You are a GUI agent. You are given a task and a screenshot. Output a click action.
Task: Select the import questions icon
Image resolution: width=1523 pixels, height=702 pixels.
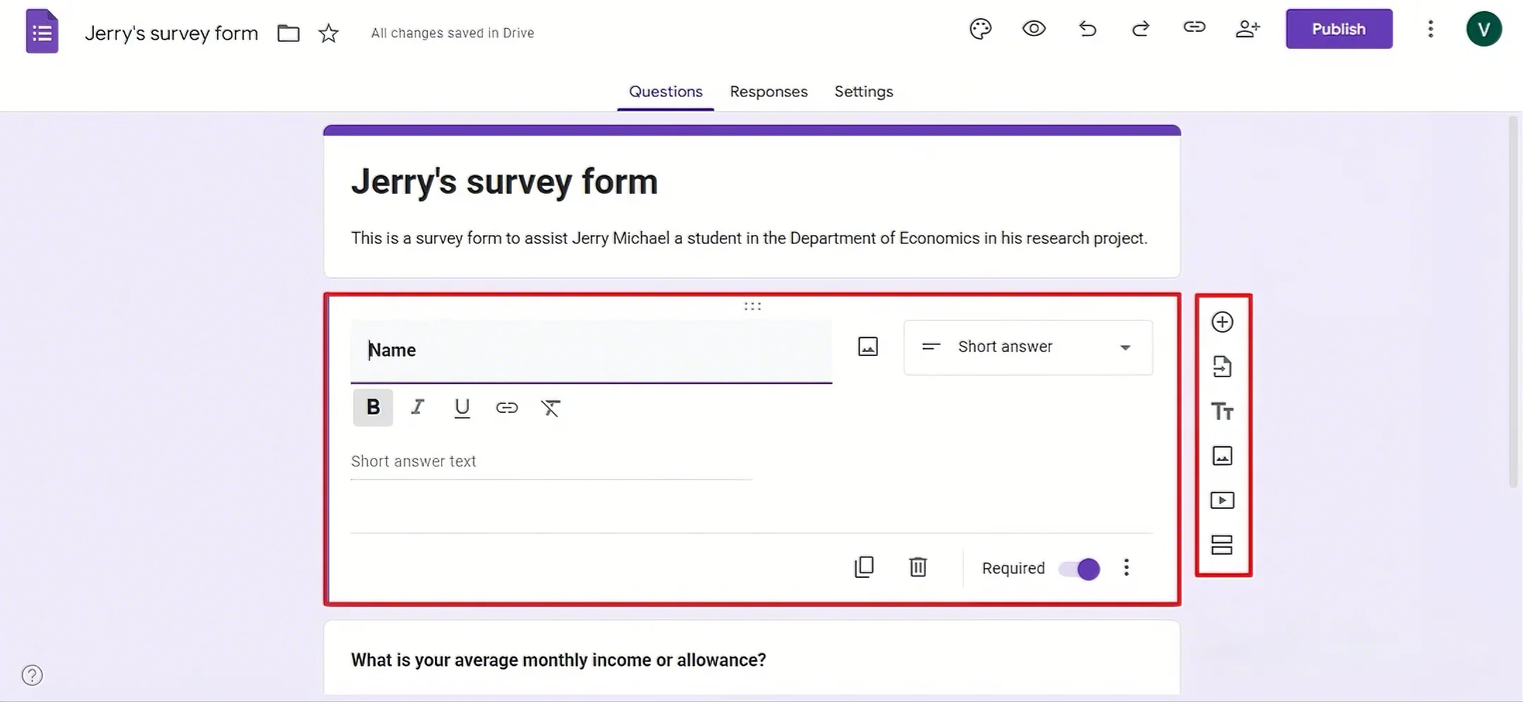(x=1223, y=366)
